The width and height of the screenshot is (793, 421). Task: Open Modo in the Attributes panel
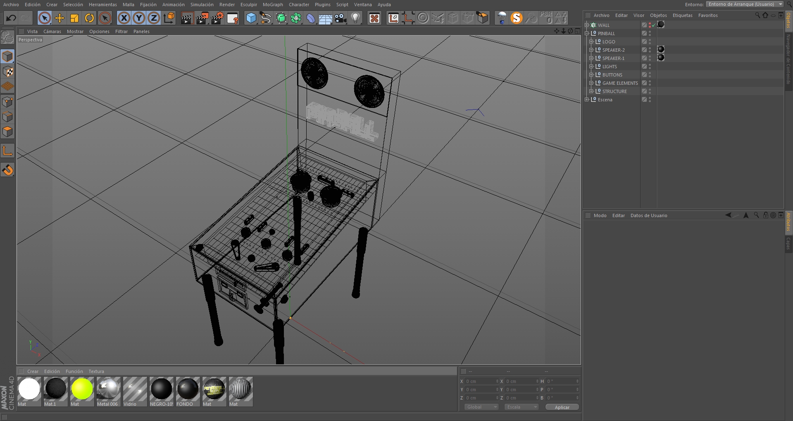[x=600, y=215]
